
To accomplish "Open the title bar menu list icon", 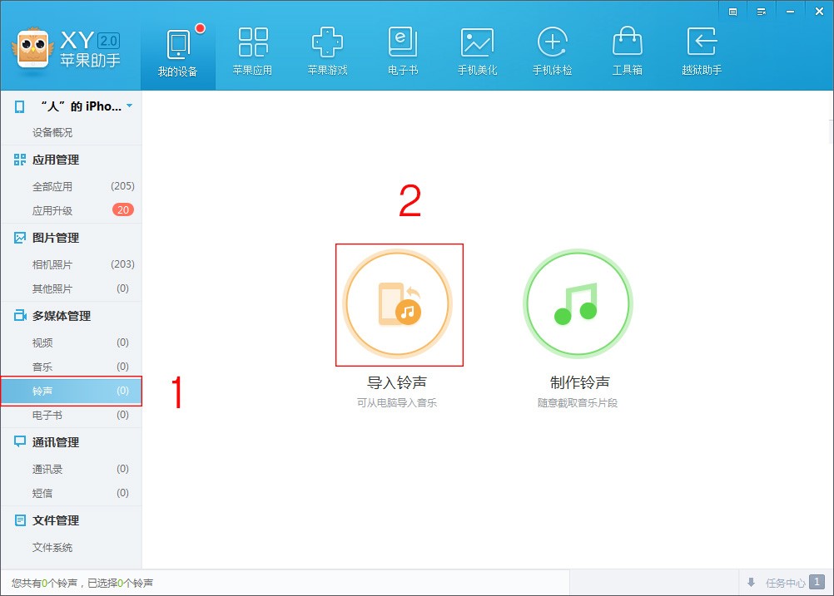I will [x=761, y=11].
